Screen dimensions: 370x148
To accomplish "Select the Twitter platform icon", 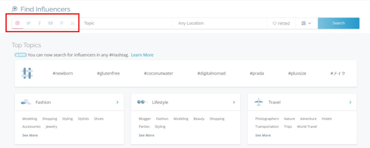I will [x=28, y=23].
